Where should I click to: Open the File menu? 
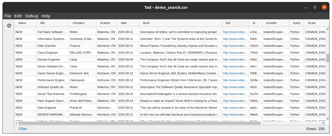tap(8, 16)
